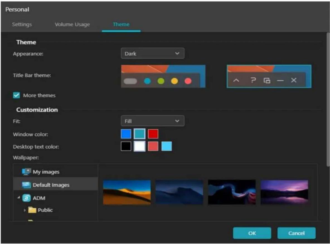Pick the blue window color swatch
This screenshot has width=330, height=244.
point(126,134)
